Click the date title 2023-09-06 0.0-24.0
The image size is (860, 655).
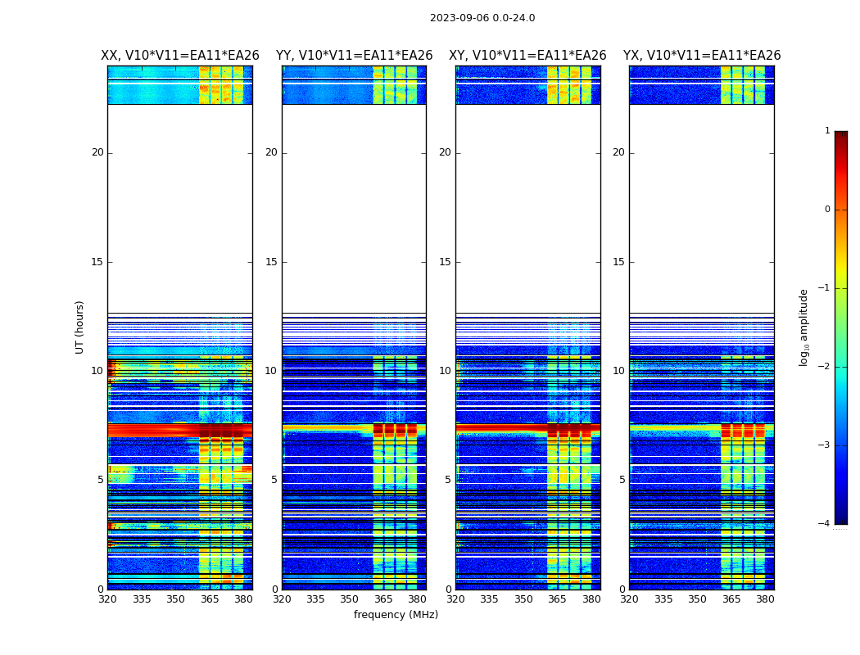tap(482, 18)
